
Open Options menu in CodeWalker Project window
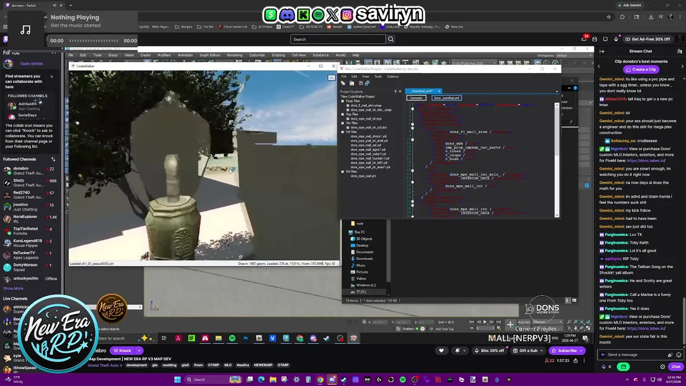click(x=393, y=76)
